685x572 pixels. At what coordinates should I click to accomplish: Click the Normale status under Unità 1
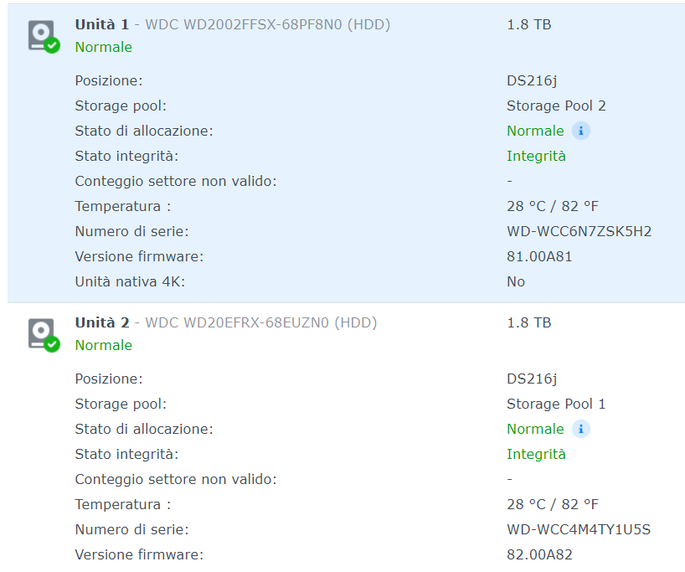point(103,48)
